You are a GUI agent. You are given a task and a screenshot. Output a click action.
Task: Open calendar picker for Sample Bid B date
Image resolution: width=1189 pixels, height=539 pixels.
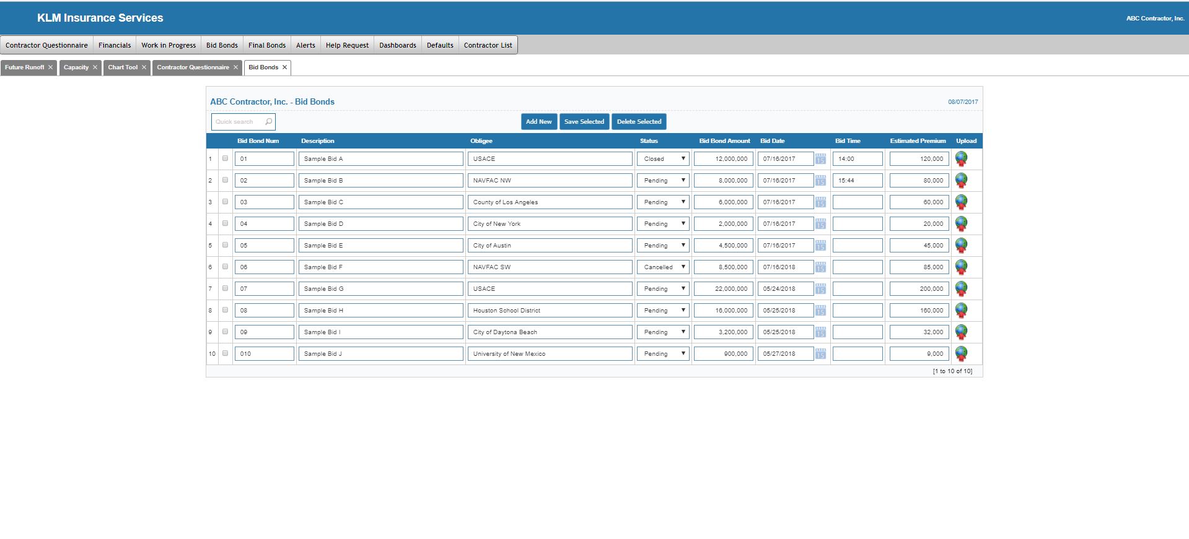[x=820, y=181]
